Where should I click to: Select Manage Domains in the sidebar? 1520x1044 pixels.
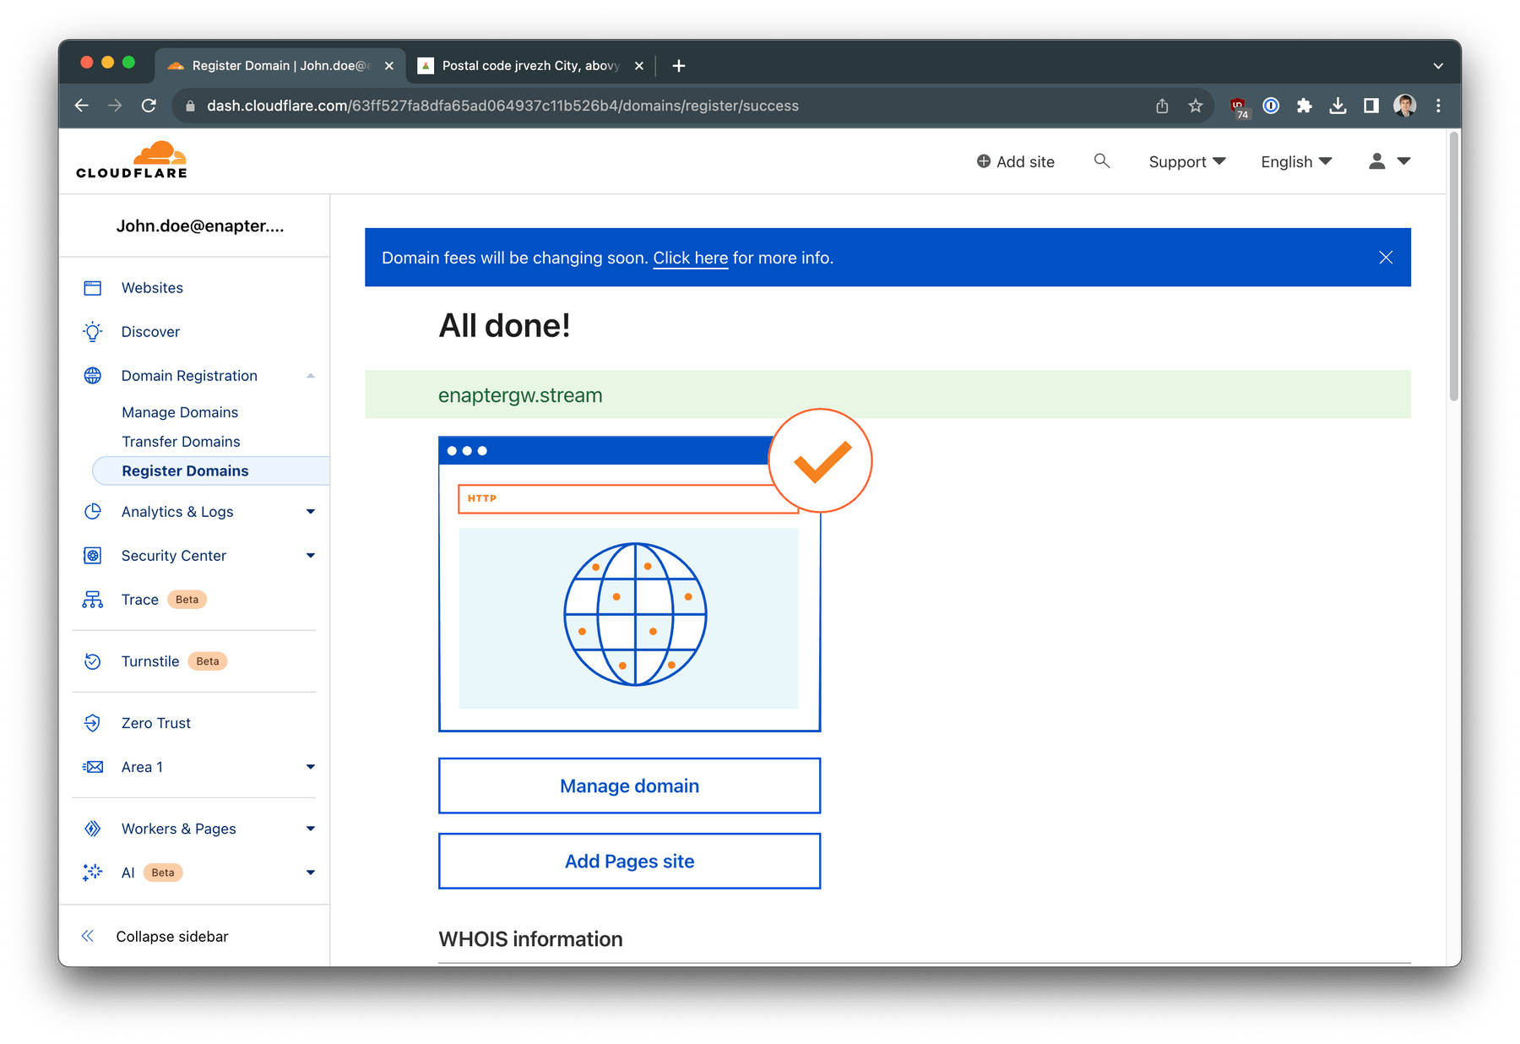click(x=179, y=411)
